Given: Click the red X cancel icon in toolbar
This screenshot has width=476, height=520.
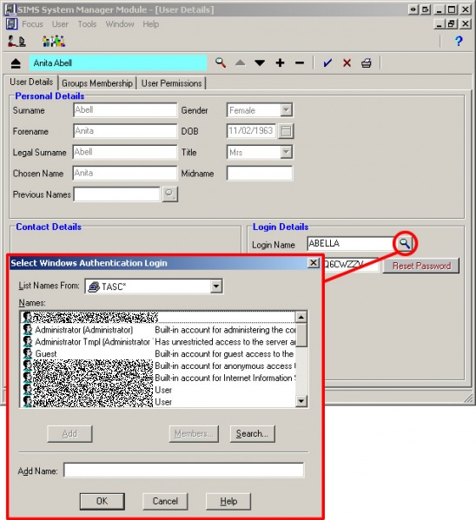Looking at the screenshot, I should pos(347,63).
